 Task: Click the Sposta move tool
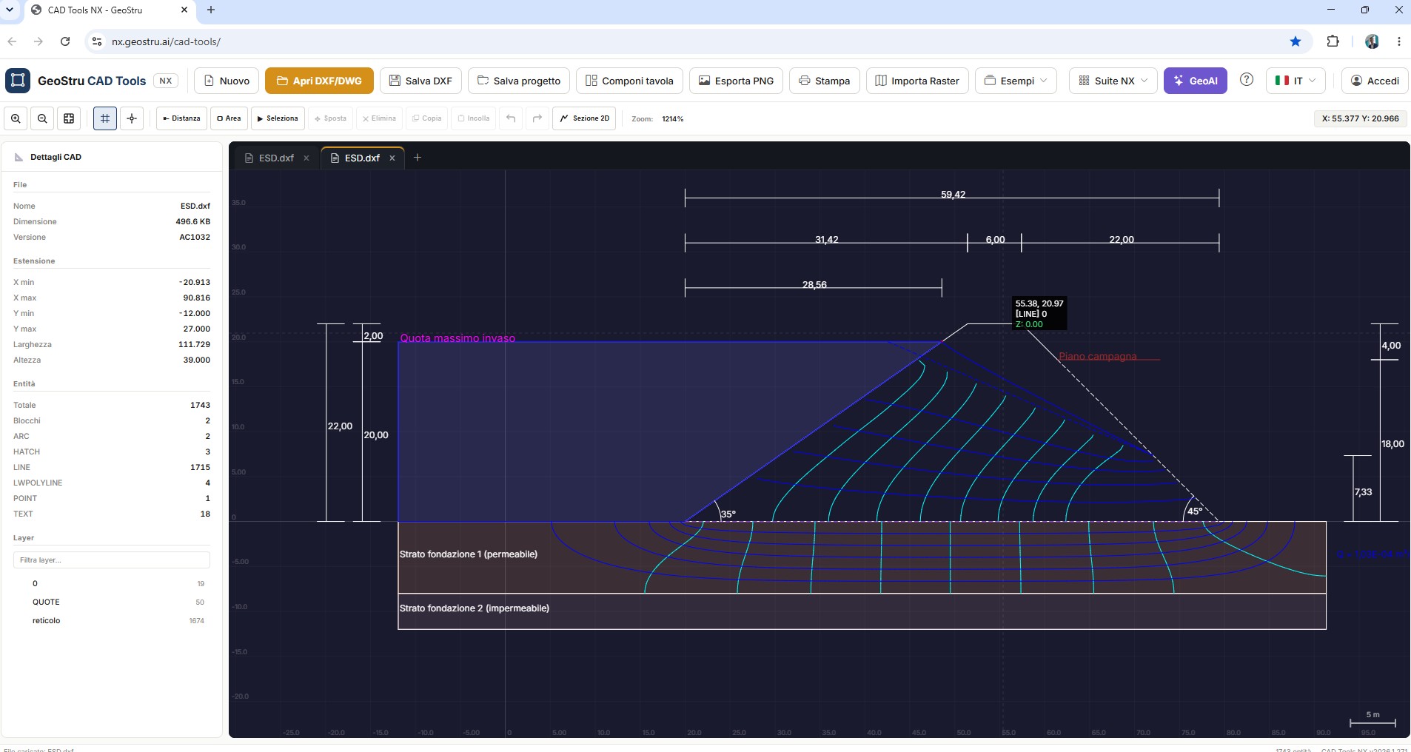[x=330, y=118]
